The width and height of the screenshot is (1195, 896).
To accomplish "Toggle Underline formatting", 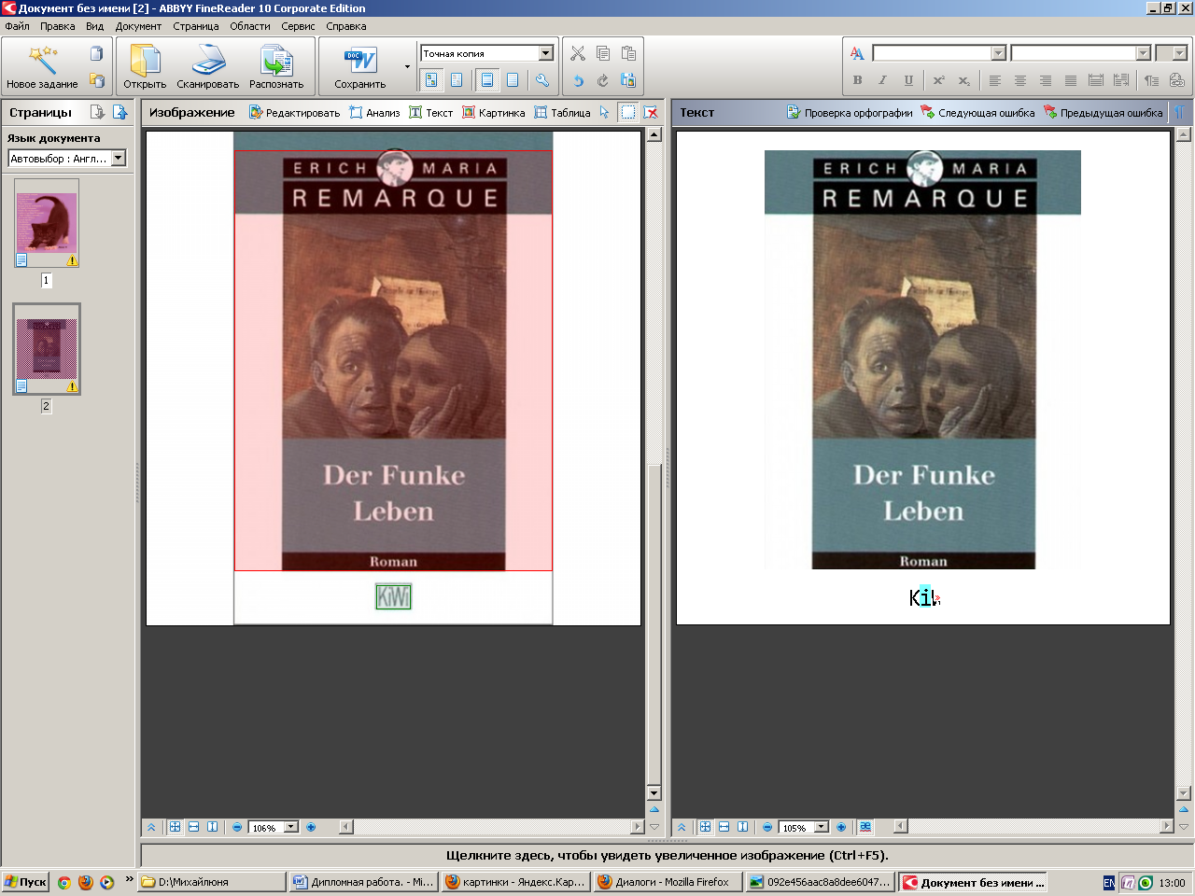I will coord(908,80).
